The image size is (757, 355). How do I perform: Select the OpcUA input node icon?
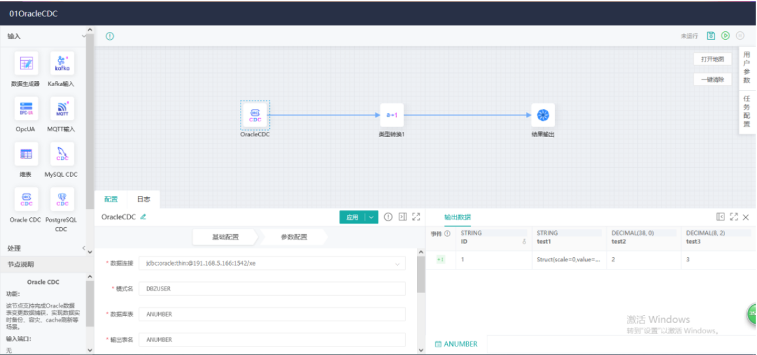click(x=26, y=109)
